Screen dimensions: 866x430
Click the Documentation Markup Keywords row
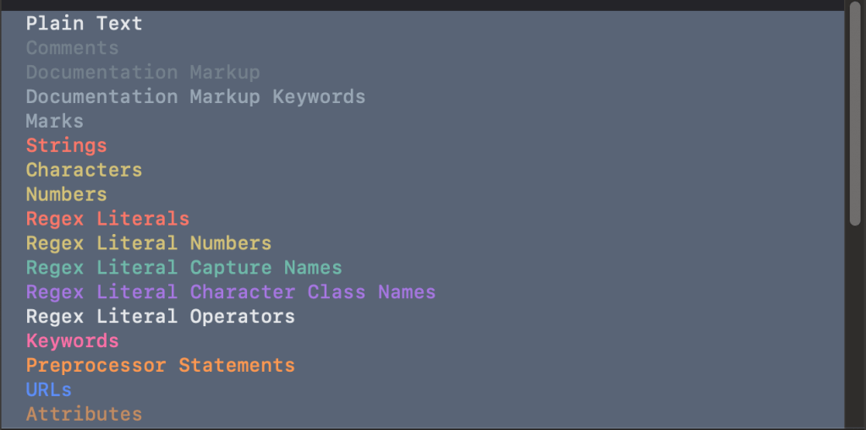pos(195,97)
